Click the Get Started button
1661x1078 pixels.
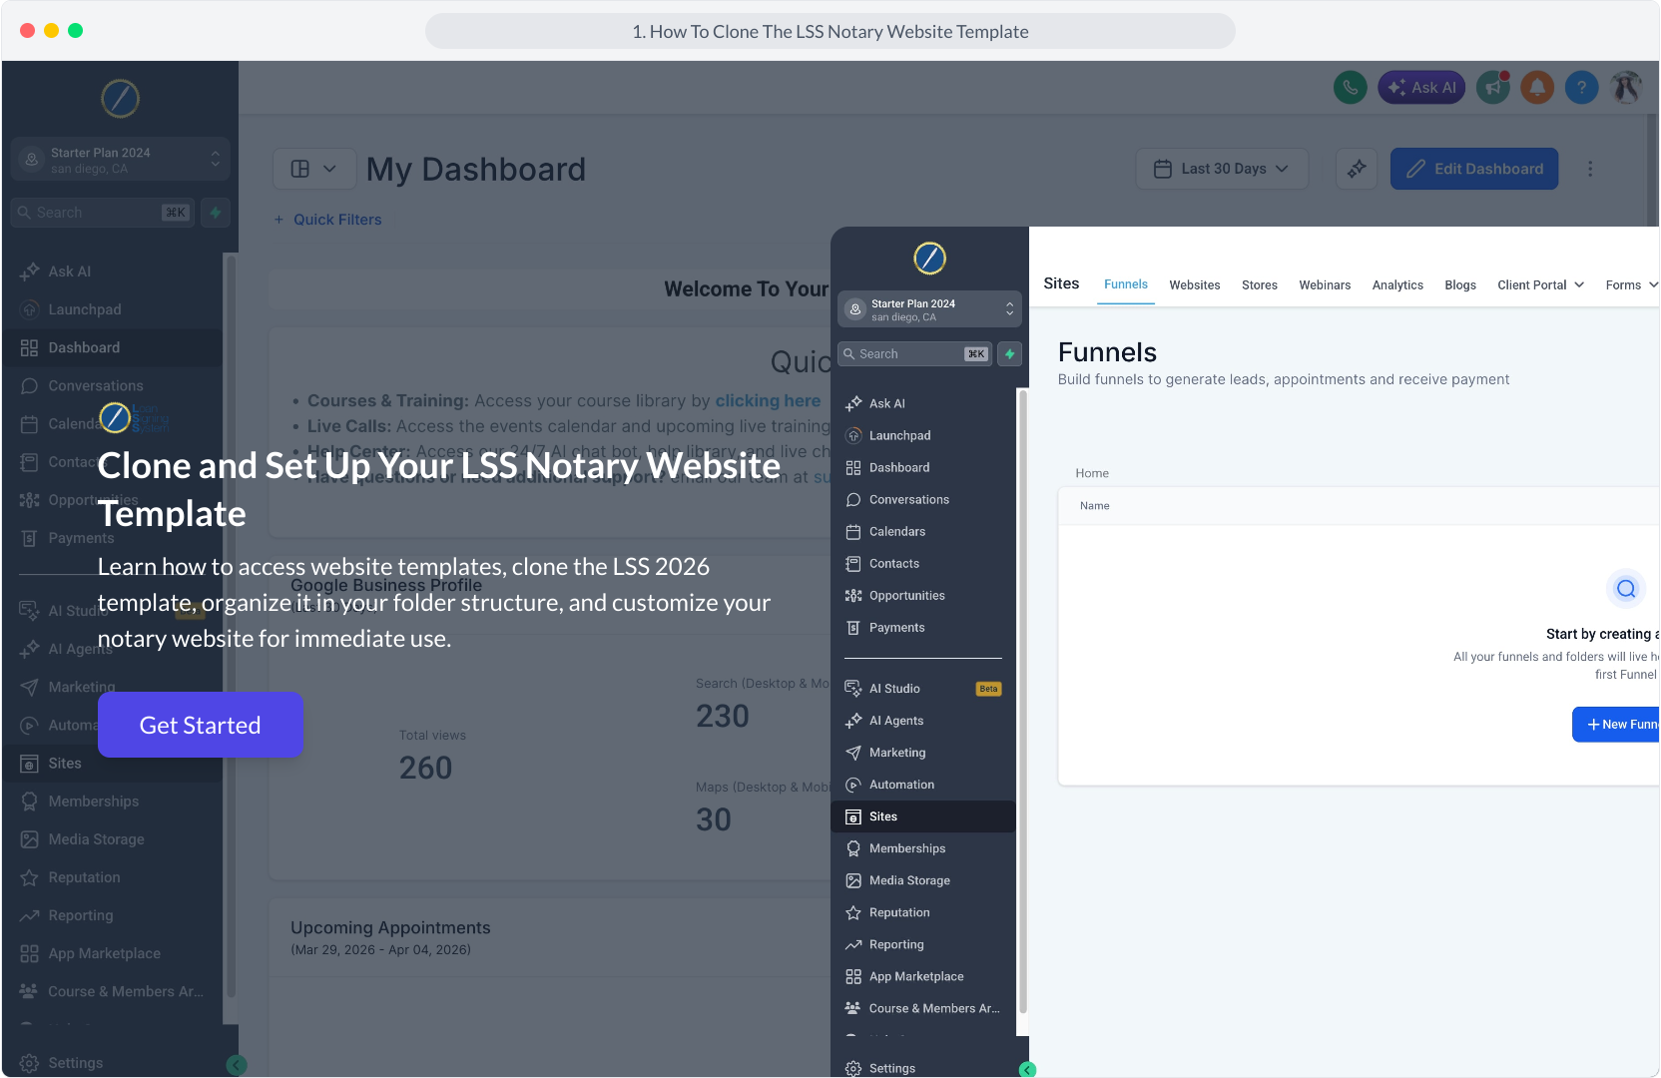[x=200, y=725]
